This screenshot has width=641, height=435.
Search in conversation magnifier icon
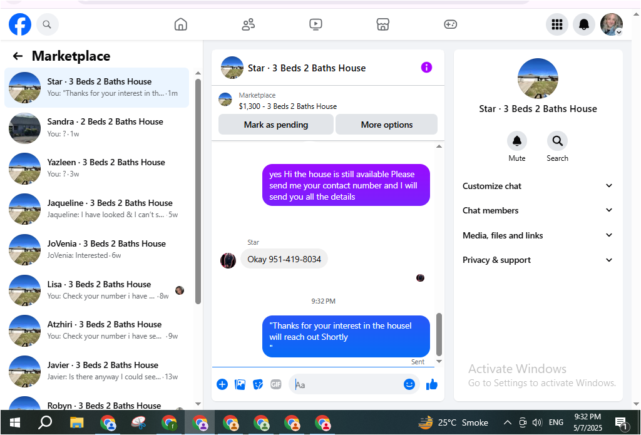click(x=557, y=141)
